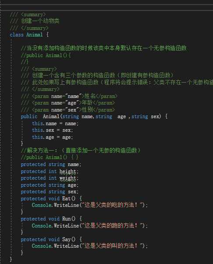Click the Animal class name in the class declaration
The height and width of the screenshot is (264, 213).
tap(35, 35)
